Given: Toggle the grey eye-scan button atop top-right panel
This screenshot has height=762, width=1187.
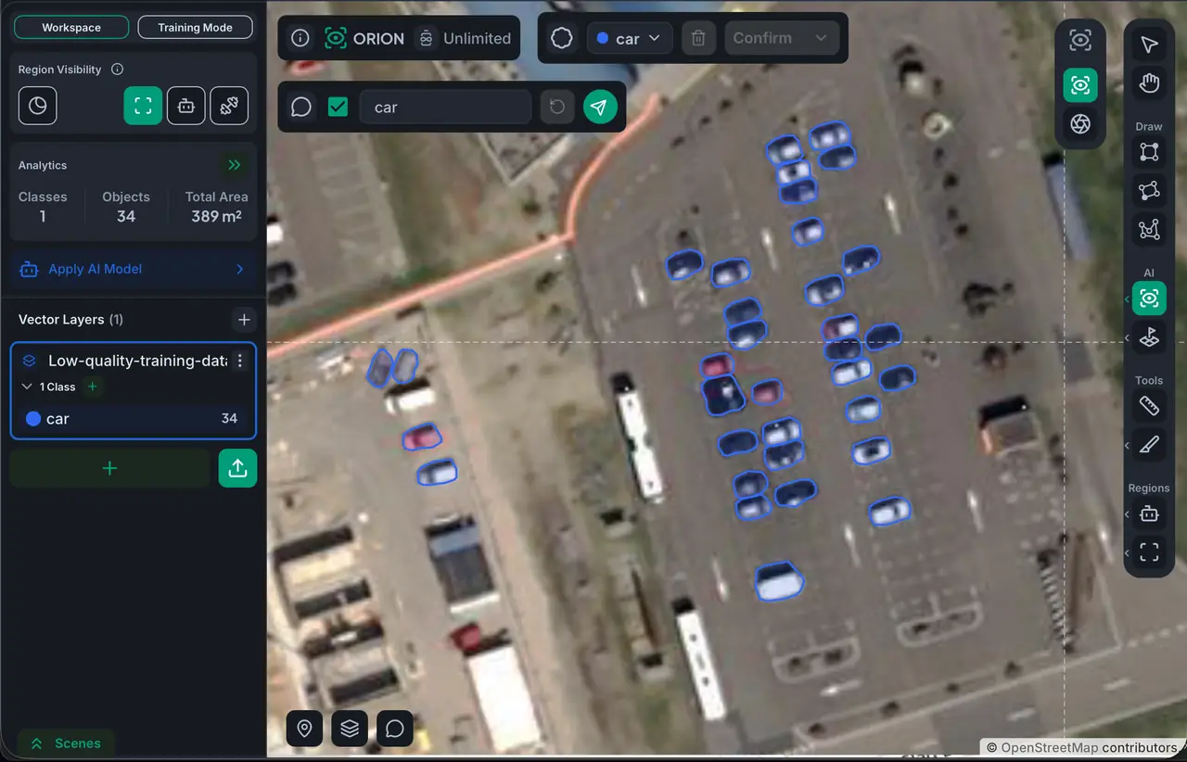Looking at the screenshot, I should [1080, 40].
